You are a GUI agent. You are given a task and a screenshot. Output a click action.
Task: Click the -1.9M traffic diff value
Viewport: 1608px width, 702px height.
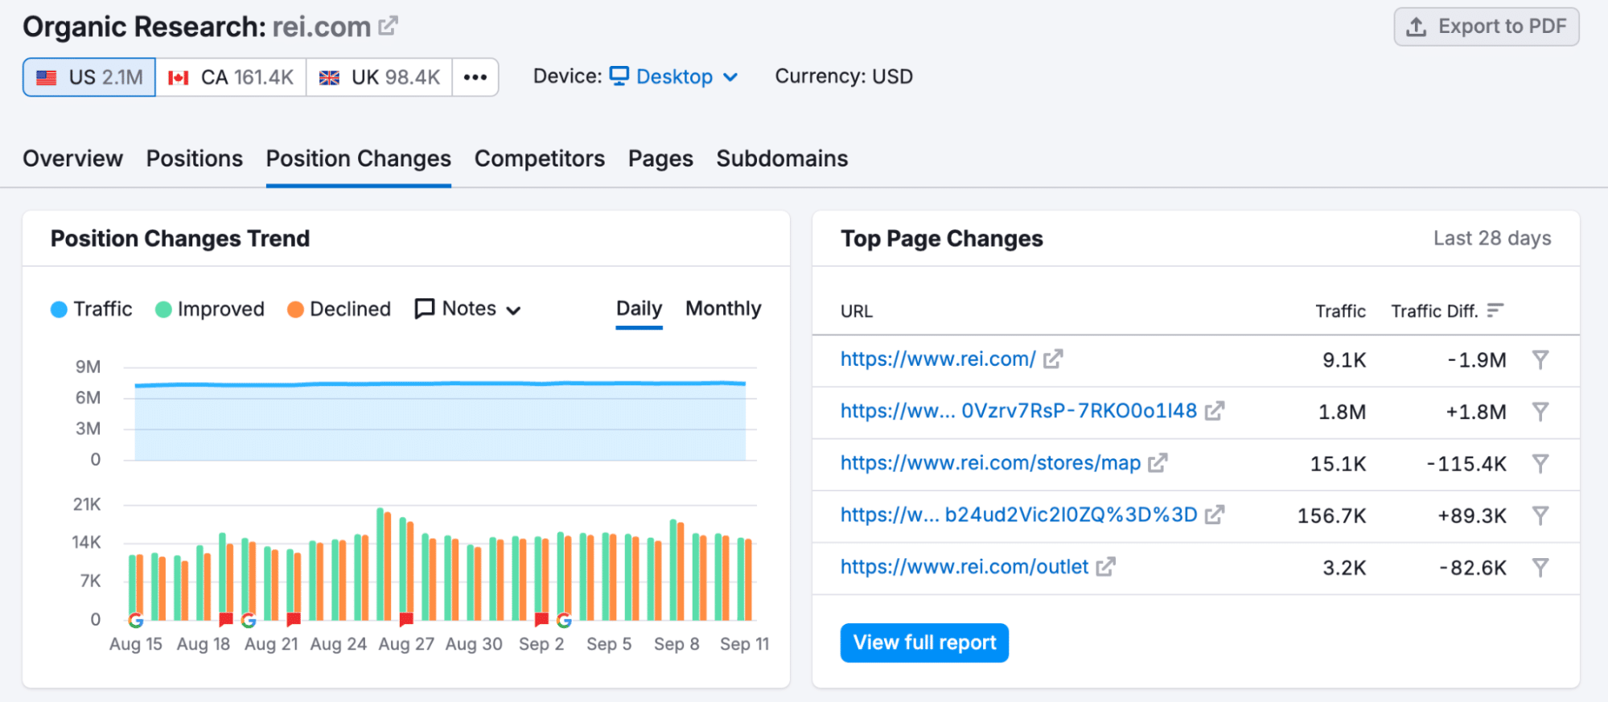(1477, 360)
